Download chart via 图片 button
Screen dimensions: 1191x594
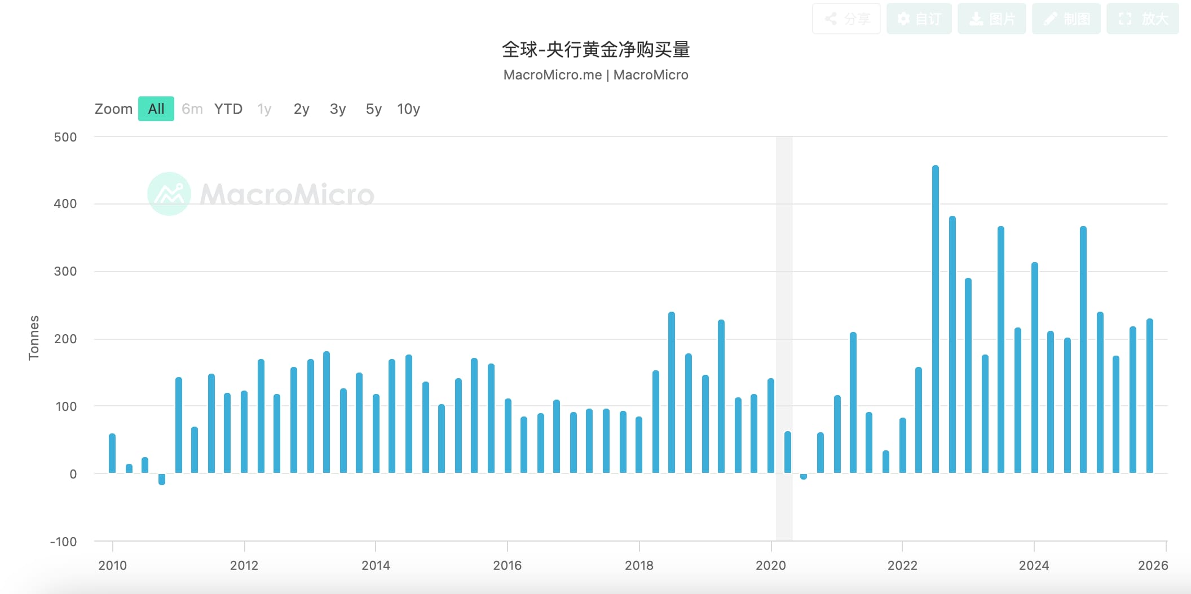pyautogui.click(x=991, y=19)
